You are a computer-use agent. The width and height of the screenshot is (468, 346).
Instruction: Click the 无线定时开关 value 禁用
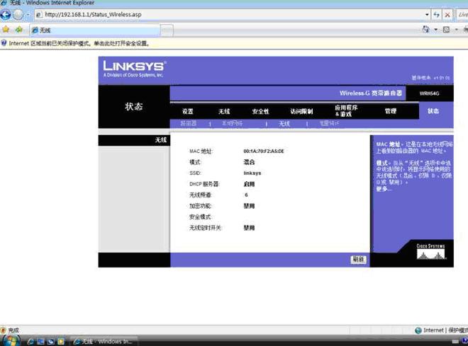tap(249, 228)
